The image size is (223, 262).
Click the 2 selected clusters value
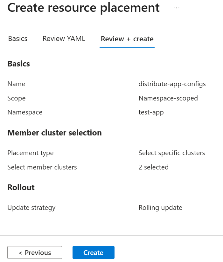click(153, 167)
